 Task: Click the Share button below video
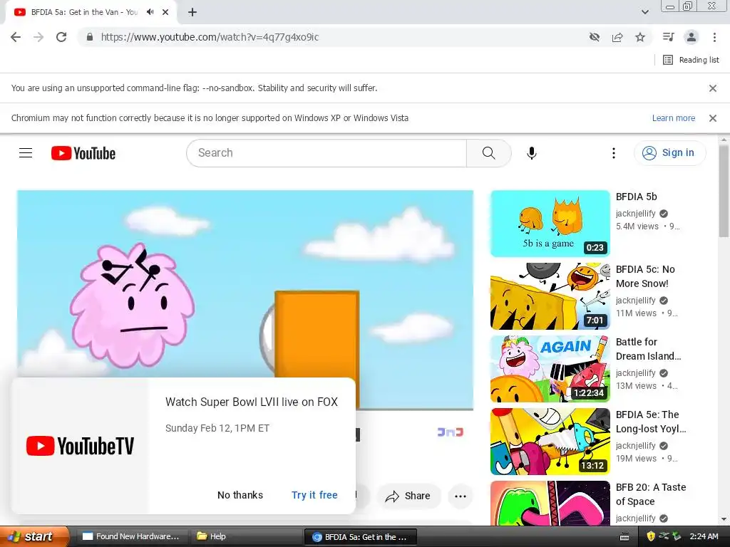click(x=408, y=496)
